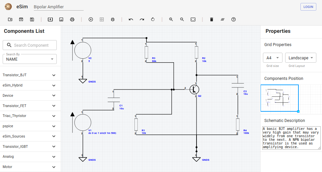
Task: Delete selected component with trash icon
Action: [211, 20]
